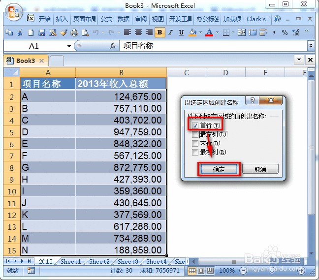The image size is (319, 280).
Task: Click the Copy icon in toolbar
Action: [x=9, y=32]
